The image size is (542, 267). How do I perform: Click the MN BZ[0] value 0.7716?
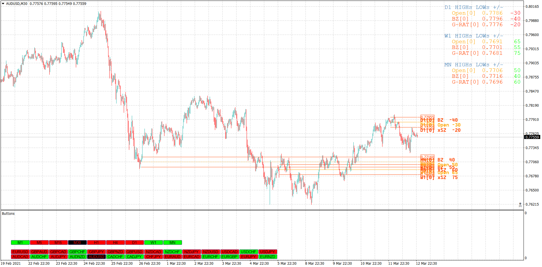(492, 76)
